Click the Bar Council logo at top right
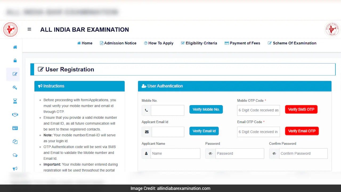Image resolution: width=341 pixels, height=192 pixels. [x=332, y=29]
